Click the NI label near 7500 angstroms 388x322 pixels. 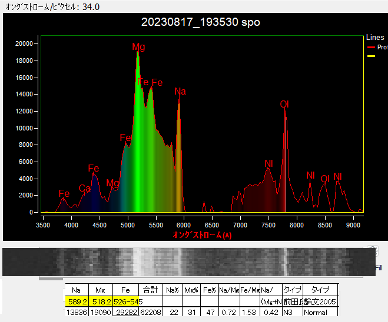coord(268,163)
